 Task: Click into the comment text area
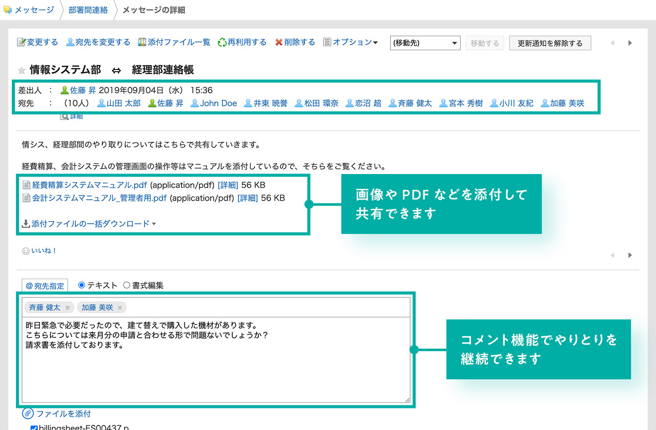[x=216, y=360]
